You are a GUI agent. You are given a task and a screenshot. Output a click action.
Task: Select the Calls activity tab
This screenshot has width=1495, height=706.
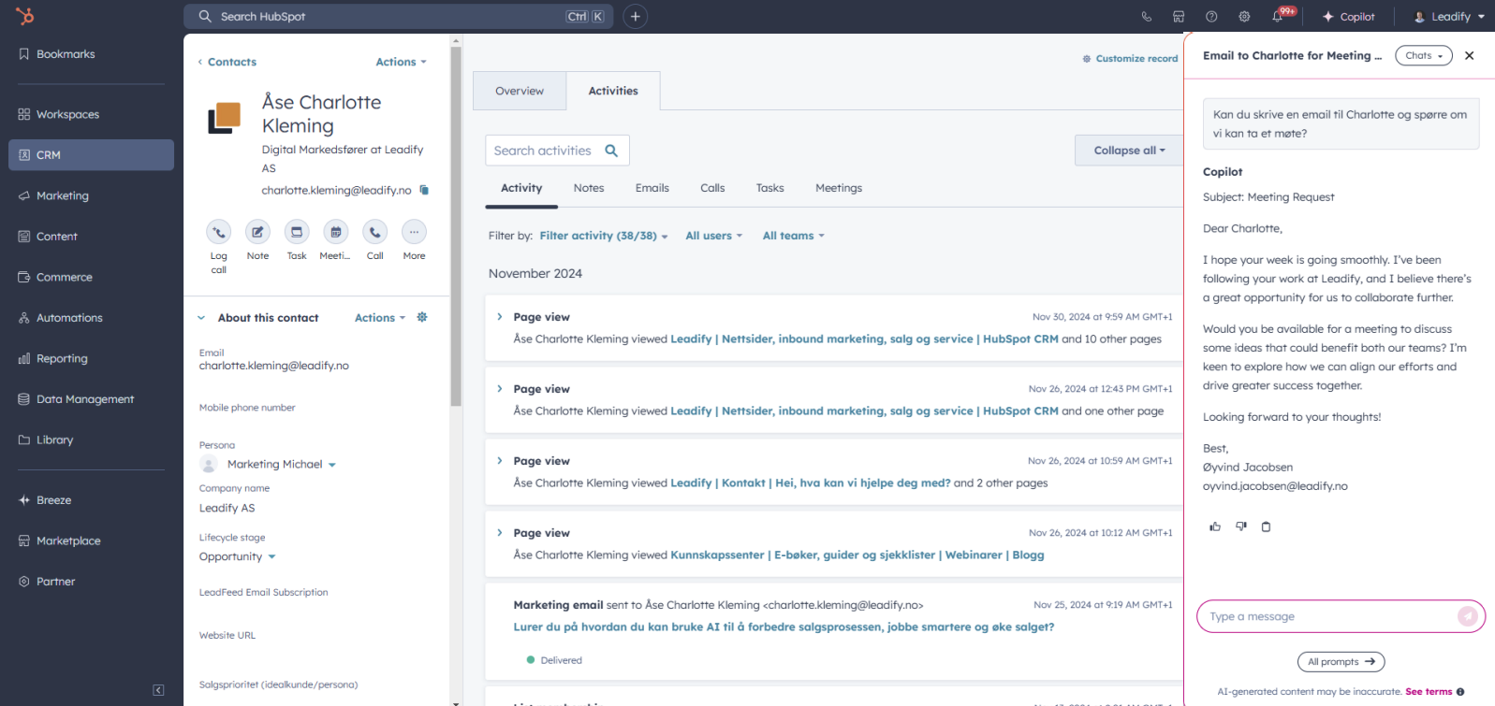(x=712, y=188)
